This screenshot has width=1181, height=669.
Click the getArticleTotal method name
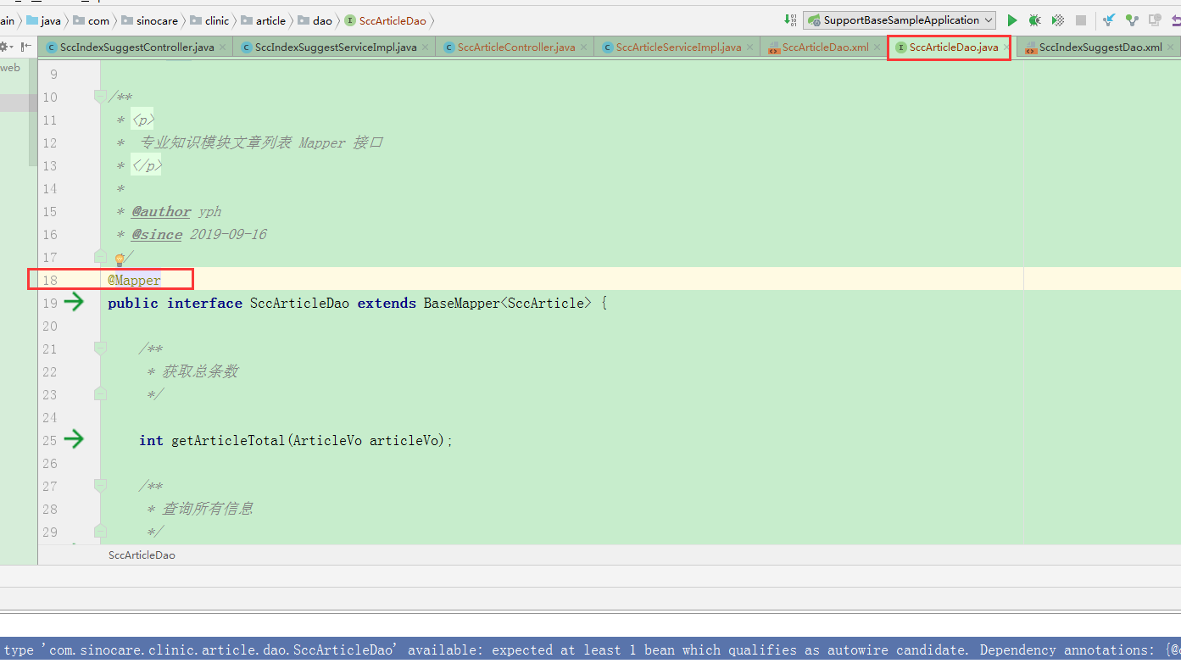228,440
